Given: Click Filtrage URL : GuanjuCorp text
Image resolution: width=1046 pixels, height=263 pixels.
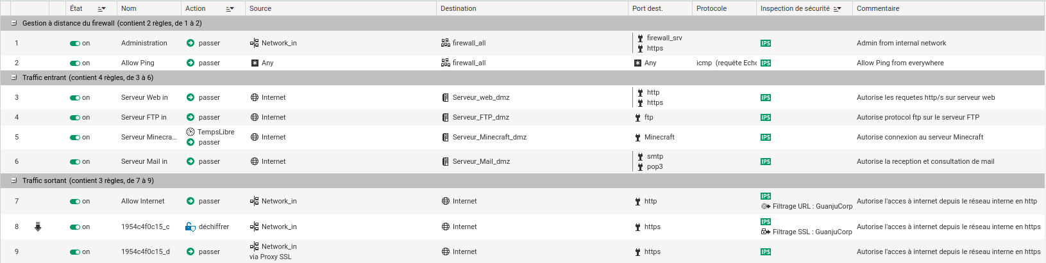Looking at the screenshot, I should click(813, 206).
